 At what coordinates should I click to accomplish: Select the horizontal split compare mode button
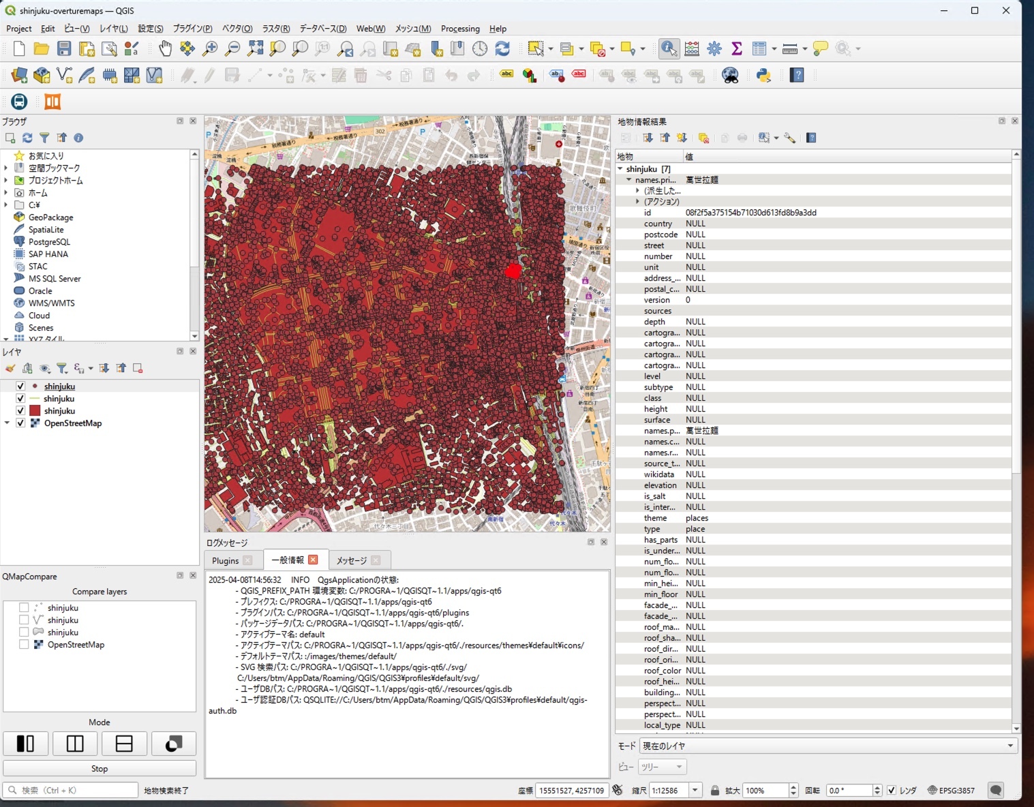tap(124, 743)
